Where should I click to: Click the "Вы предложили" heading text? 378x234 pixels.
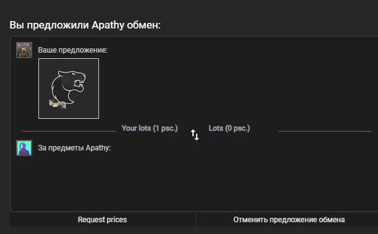coord(49,25)
